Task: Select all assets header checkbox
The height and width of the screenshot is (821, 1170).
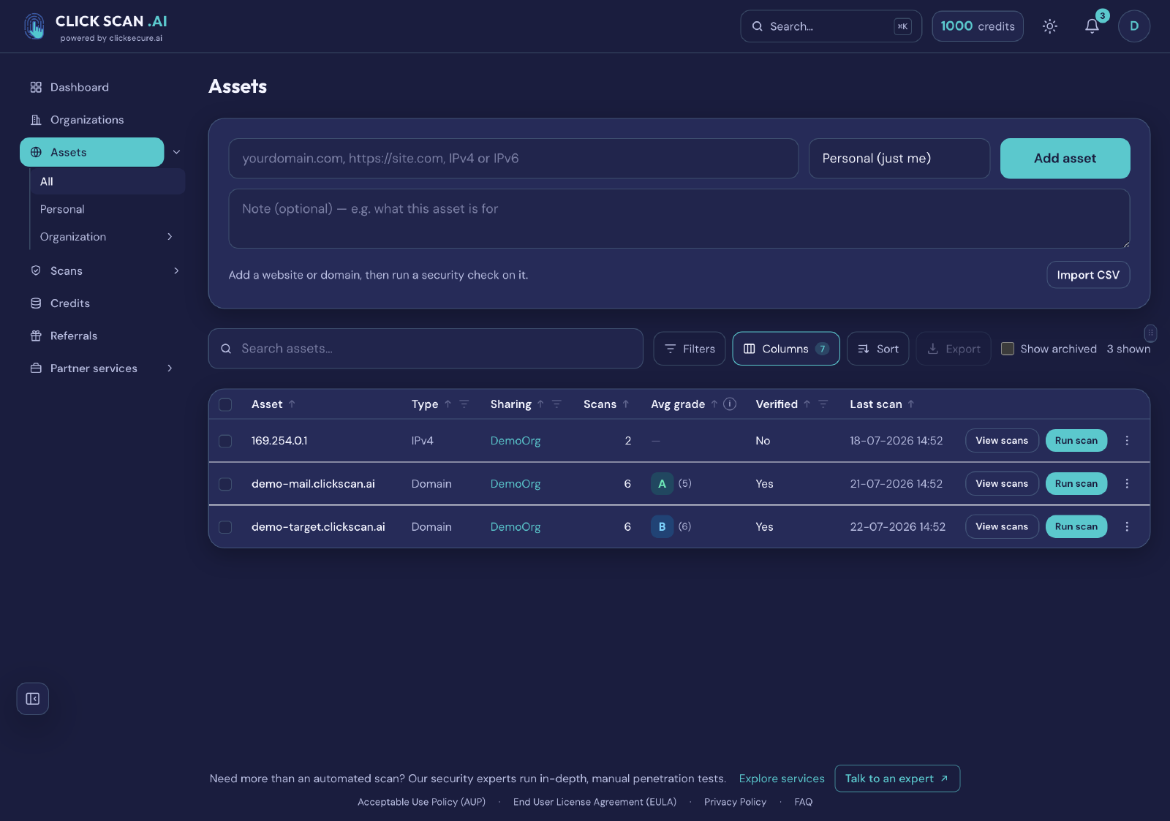Action: coord(225,404)
